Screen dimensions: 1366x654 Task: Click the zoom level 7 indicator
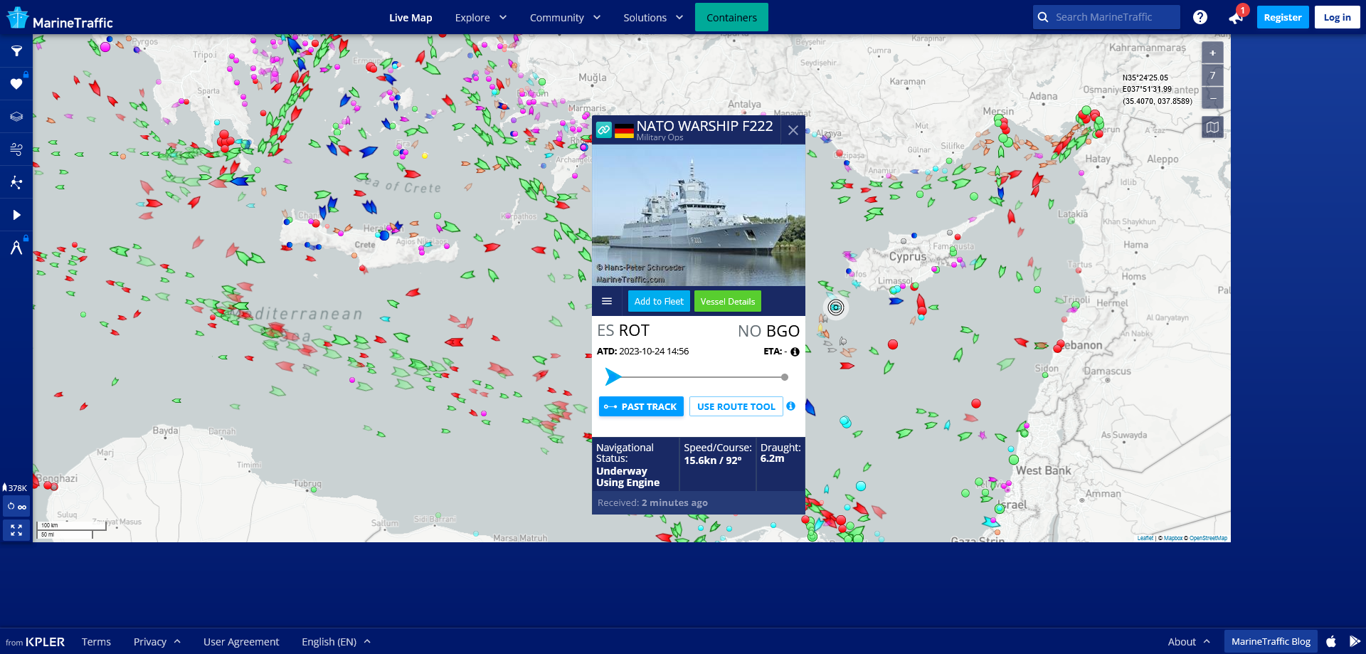[x=1212, y=75]
